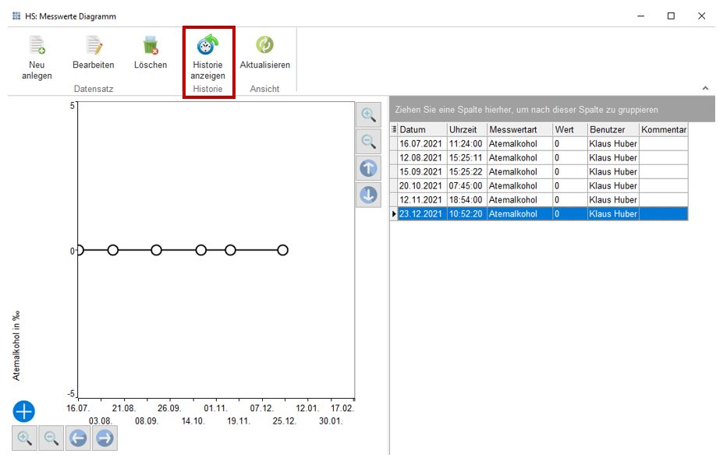Click the Löschen trash icon
Viewport: 723px width, 461px height.
coord(151,47)
